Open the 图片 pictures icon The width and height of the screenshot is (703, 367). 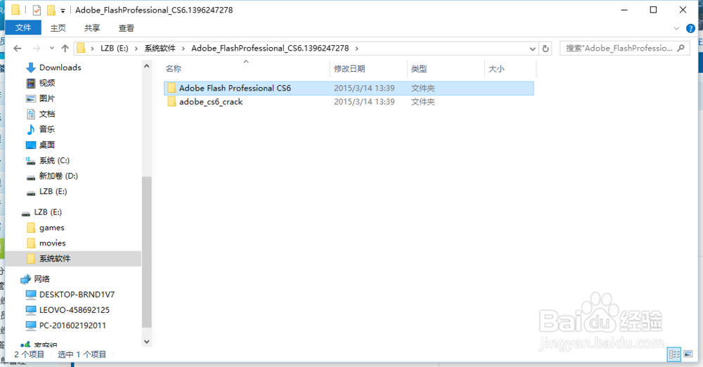coord(30,98)
